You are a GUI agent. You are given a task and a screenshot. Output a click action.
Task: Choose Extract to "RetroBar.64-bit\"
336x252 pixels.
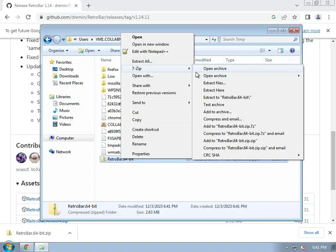[248, 97]
